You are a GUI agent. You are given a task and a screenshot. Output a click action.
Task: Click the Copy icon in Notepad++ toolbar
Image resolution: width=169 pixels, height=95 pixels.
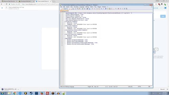pyautogui.click(x=78, y=9)
